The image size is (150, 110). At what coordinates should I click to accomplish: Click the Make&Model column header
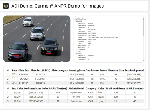[76, 89]
